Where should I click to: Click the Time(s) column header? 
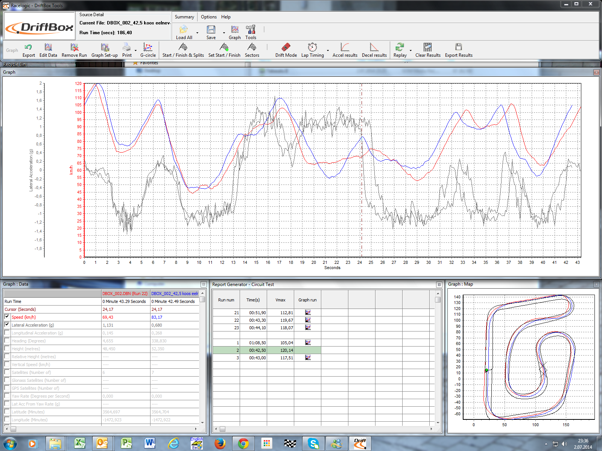253,300
